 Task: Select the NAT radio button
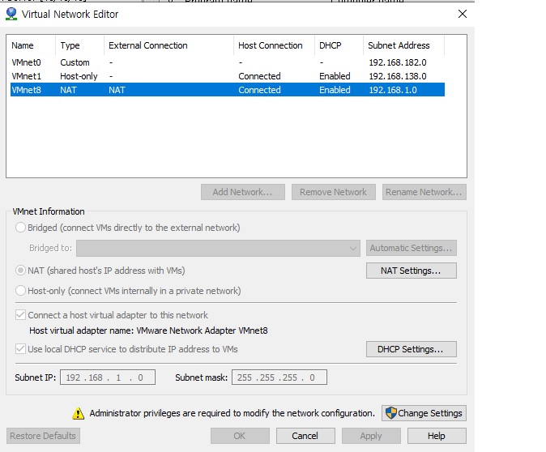[x=20, y=271]
